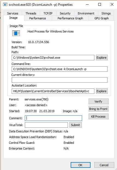
Task: Click the parent text services.exe(780)
Action: (x=37, y=99)
